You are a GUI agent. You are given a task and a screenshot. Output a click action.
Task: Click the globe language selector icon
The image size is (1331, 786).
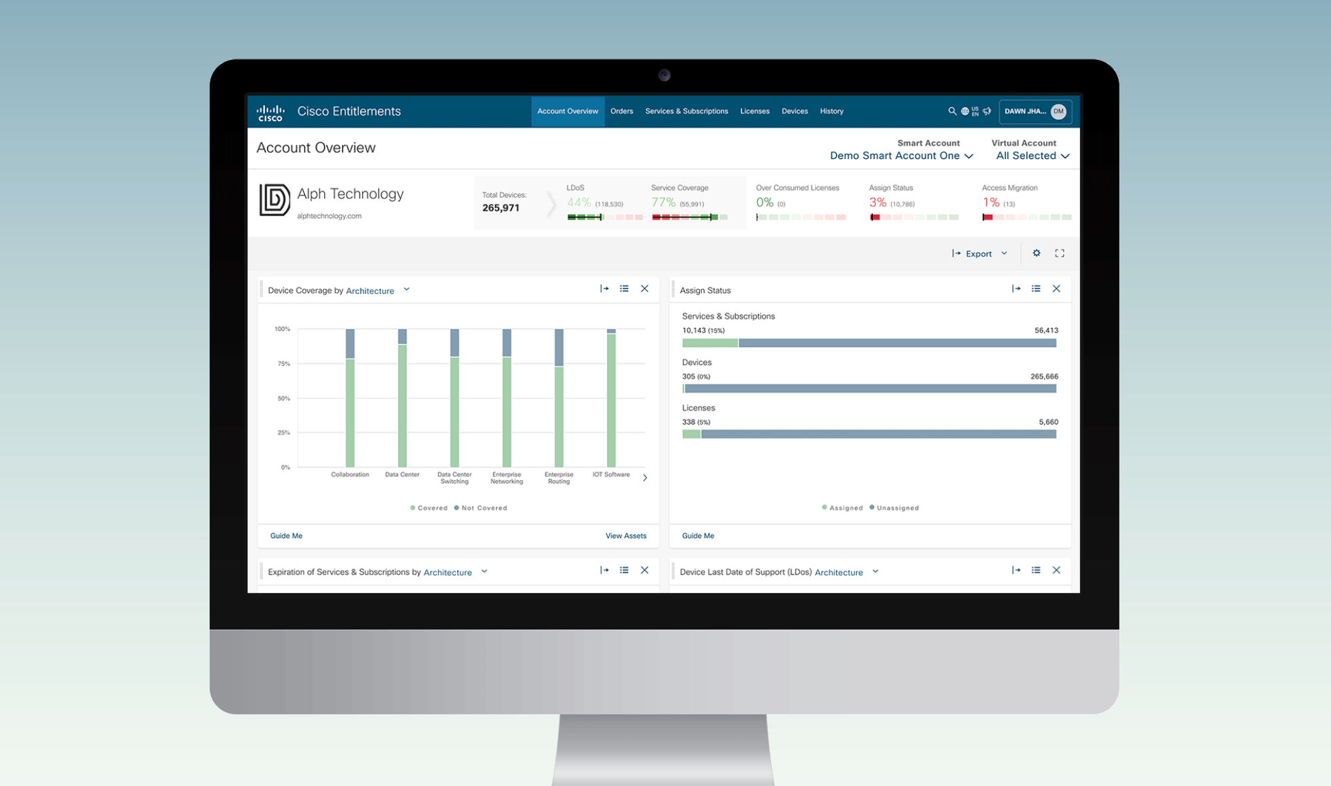click(964, 111)
